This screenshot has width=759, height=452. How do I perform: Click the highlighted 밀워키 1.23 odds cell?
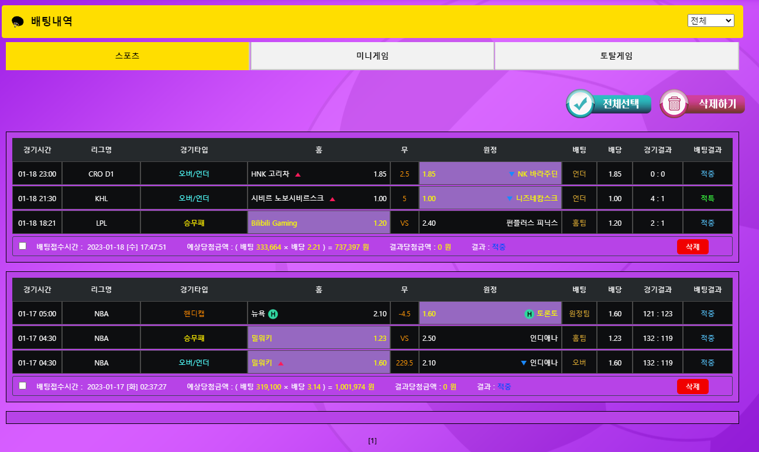[x=318, y=338]
